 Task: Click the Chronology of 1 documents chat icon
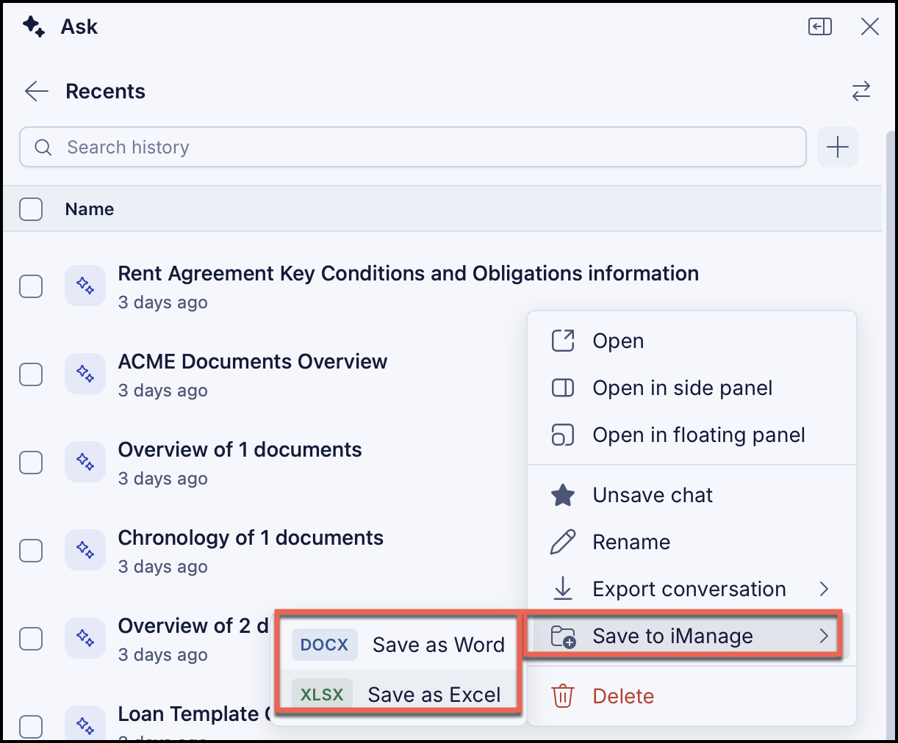point(85,551)
